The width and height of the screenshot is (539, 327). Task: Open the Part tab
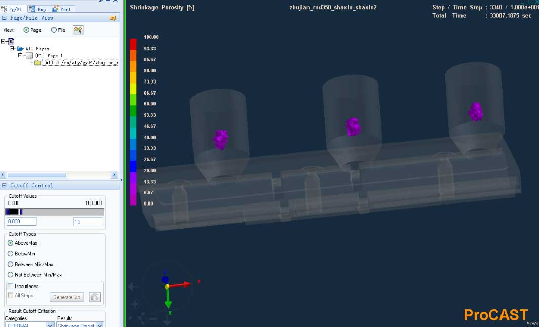pos(63,9)
